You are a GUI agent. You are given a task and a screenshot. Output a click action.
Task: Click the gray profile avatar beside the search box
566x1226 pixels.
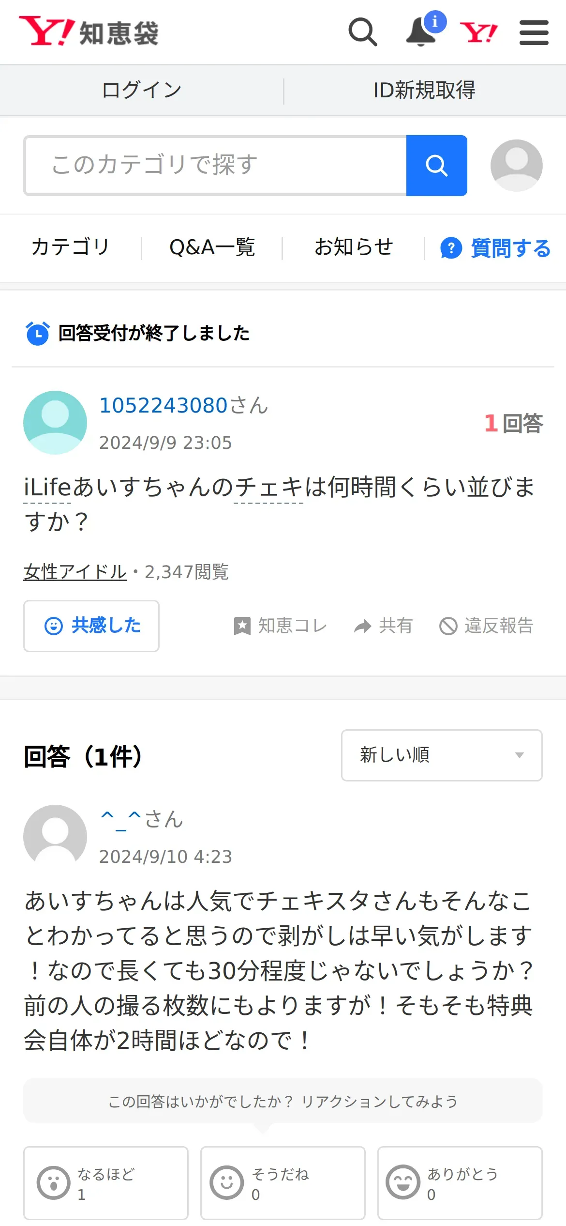516,166
